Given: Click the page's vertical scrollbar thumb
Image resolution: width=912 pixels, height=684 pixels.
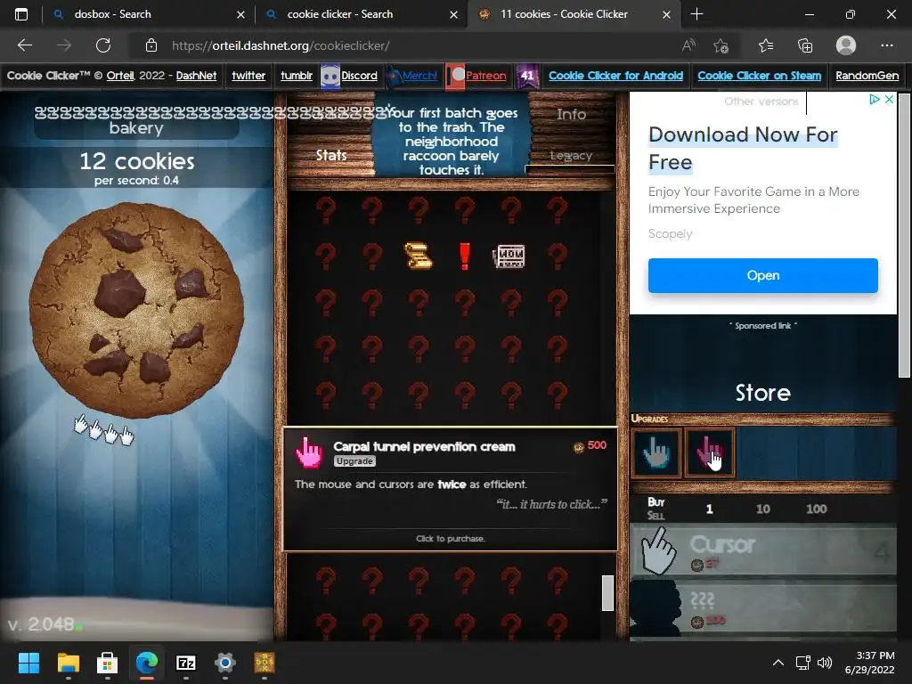Looking at the screenshot, I should coord(904,235).
